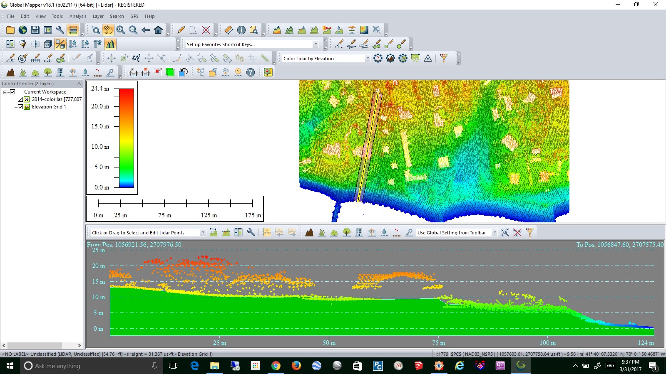The height and width of the screenshot is (374, 666).
Task: Save workspace with floppy disk icon
Action: tap(35, 30)
